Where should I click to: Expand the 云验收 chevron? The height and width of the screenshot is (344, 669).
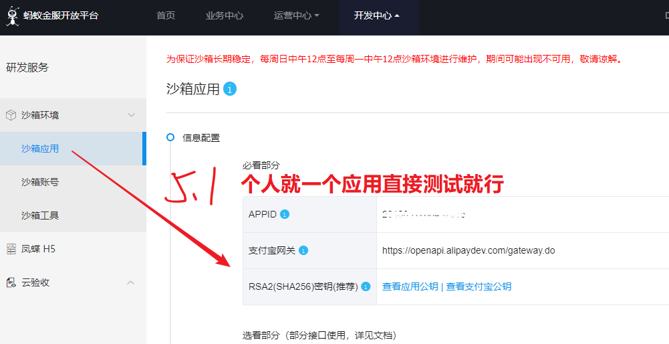coord(131,282)
